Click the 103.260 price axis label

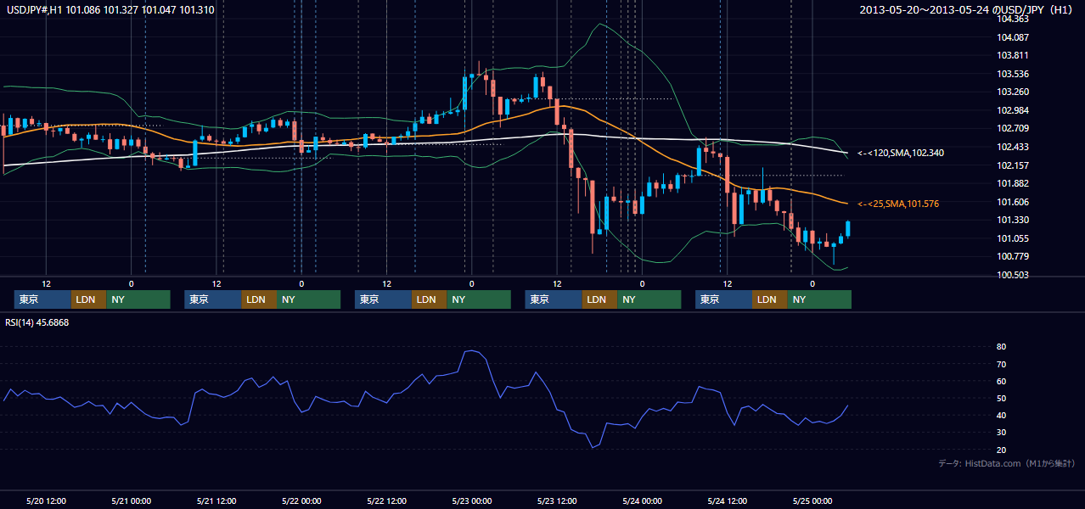click(x=1013, y=92)
